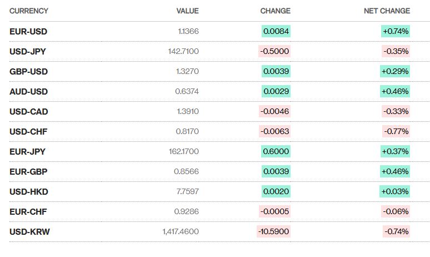Click the AUD-USD pair name
Screen dimensions: 430x257
tap(28, 91)
